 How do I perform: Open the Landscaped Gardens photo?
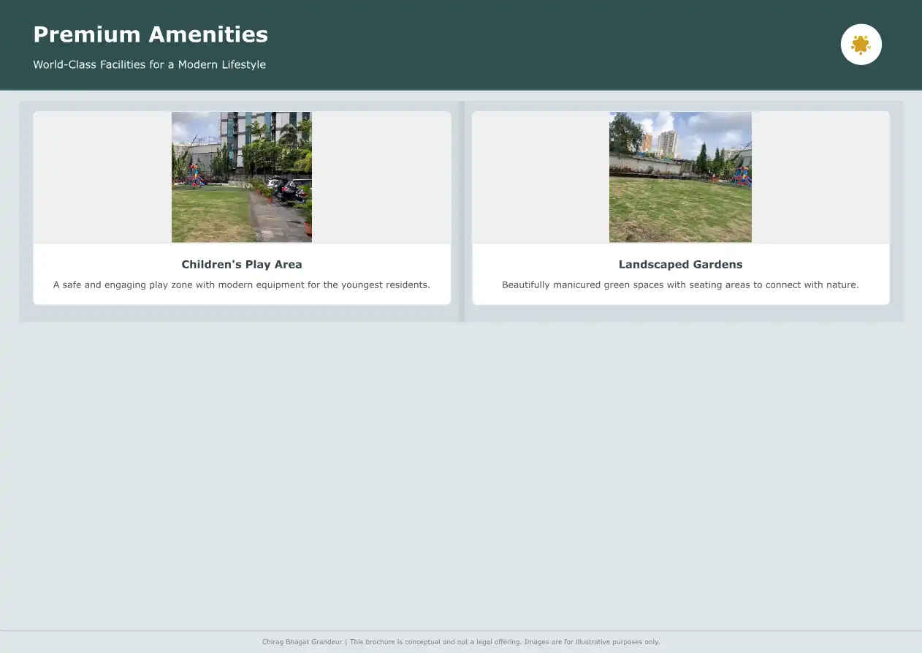(x=680, y=177)
